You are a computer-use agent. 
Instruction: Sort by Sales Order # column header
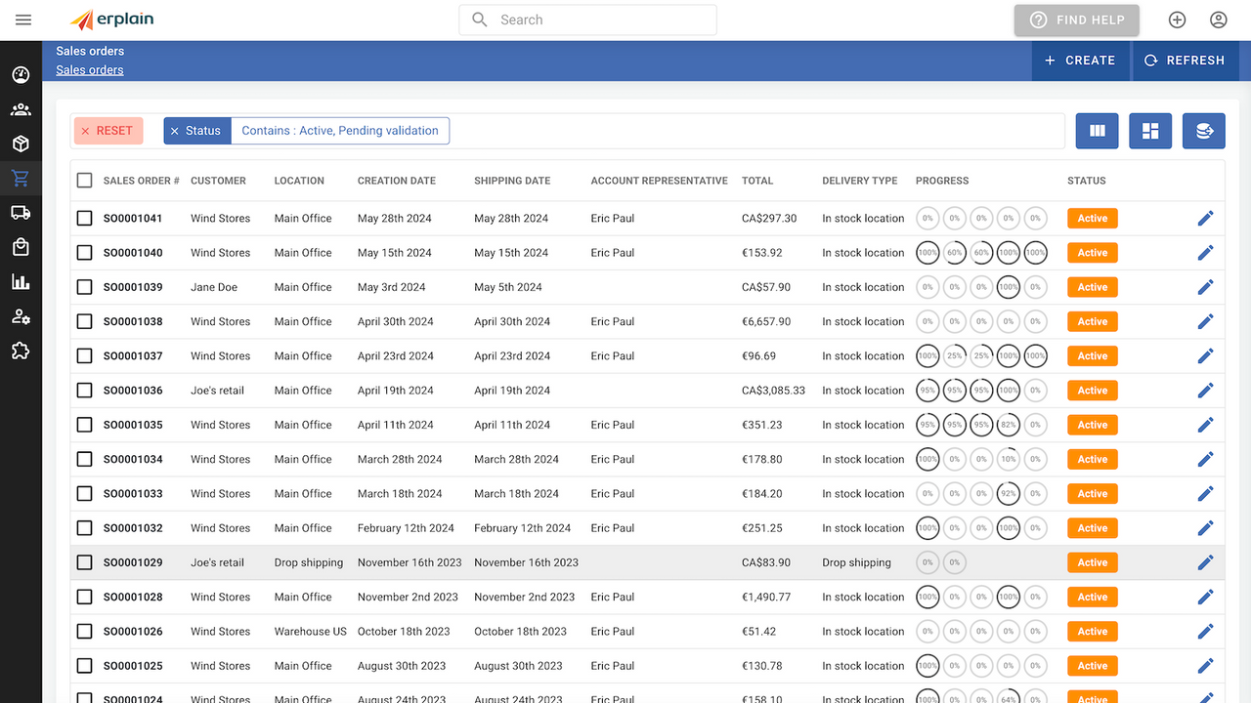pos(142,181)
